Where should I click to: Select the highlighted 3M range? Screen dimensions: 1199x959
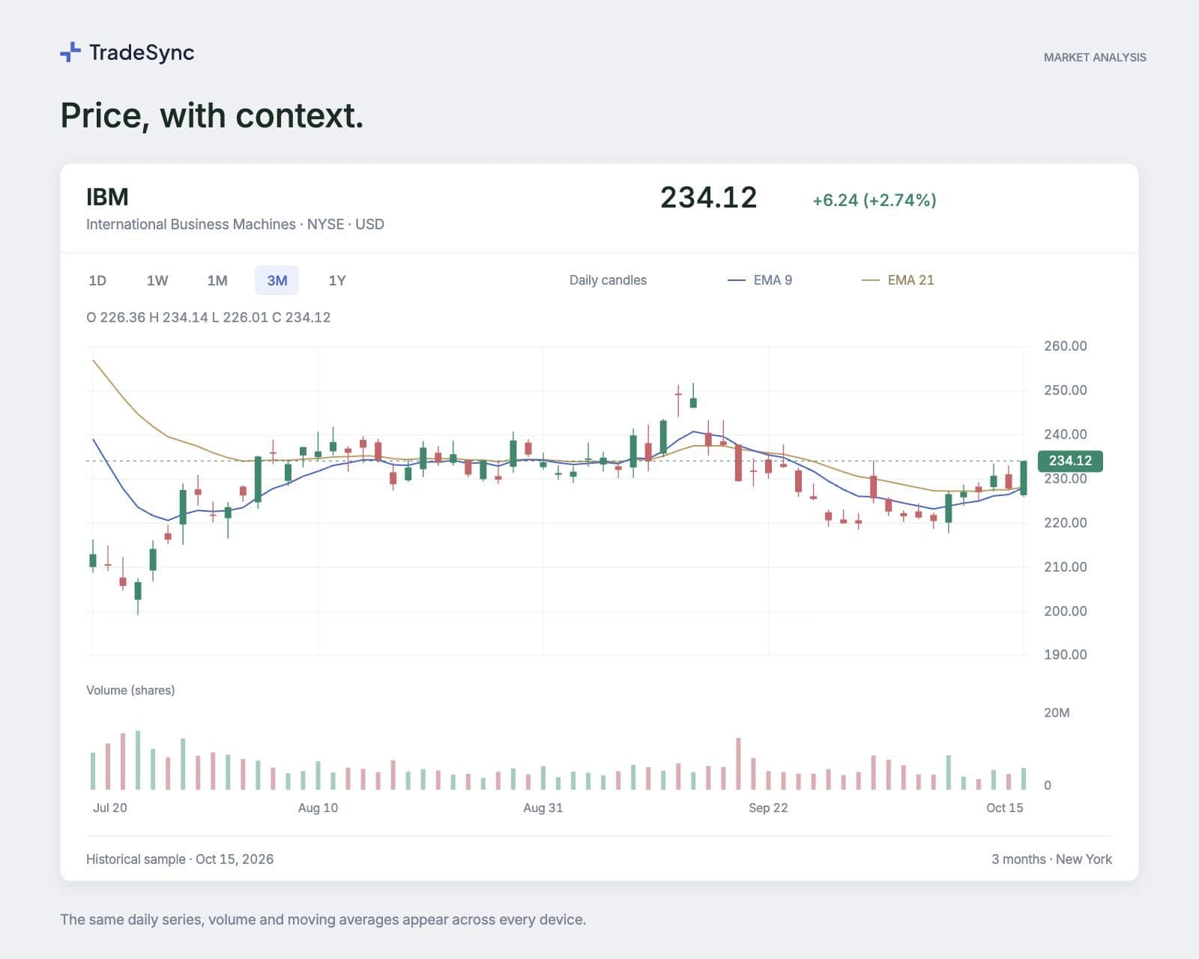point(277,280)
